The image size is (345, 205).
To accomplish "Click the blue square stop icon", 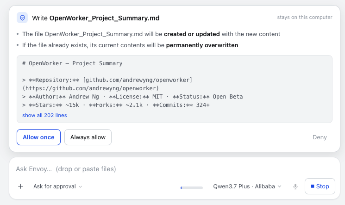I will (313, 186).
